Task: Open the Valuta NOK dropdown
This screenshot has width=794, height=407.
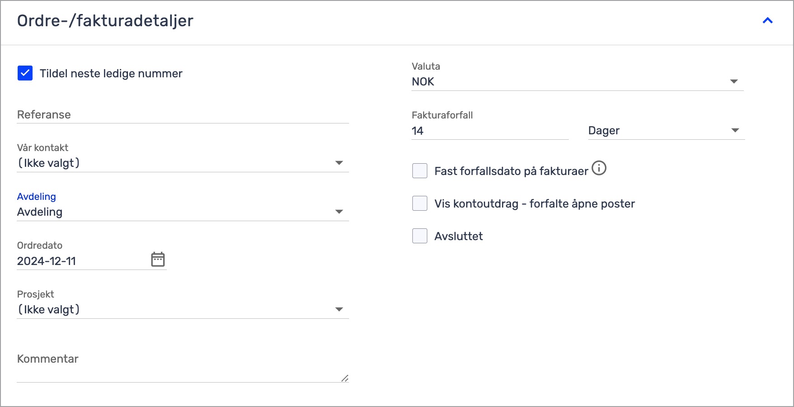Action: [577, 82]
